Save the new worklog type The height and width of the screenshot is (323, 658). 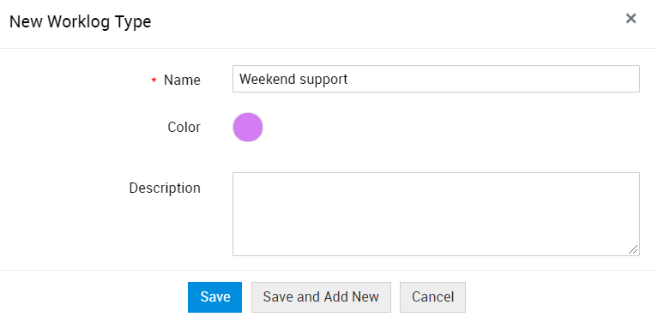point(214,297)
